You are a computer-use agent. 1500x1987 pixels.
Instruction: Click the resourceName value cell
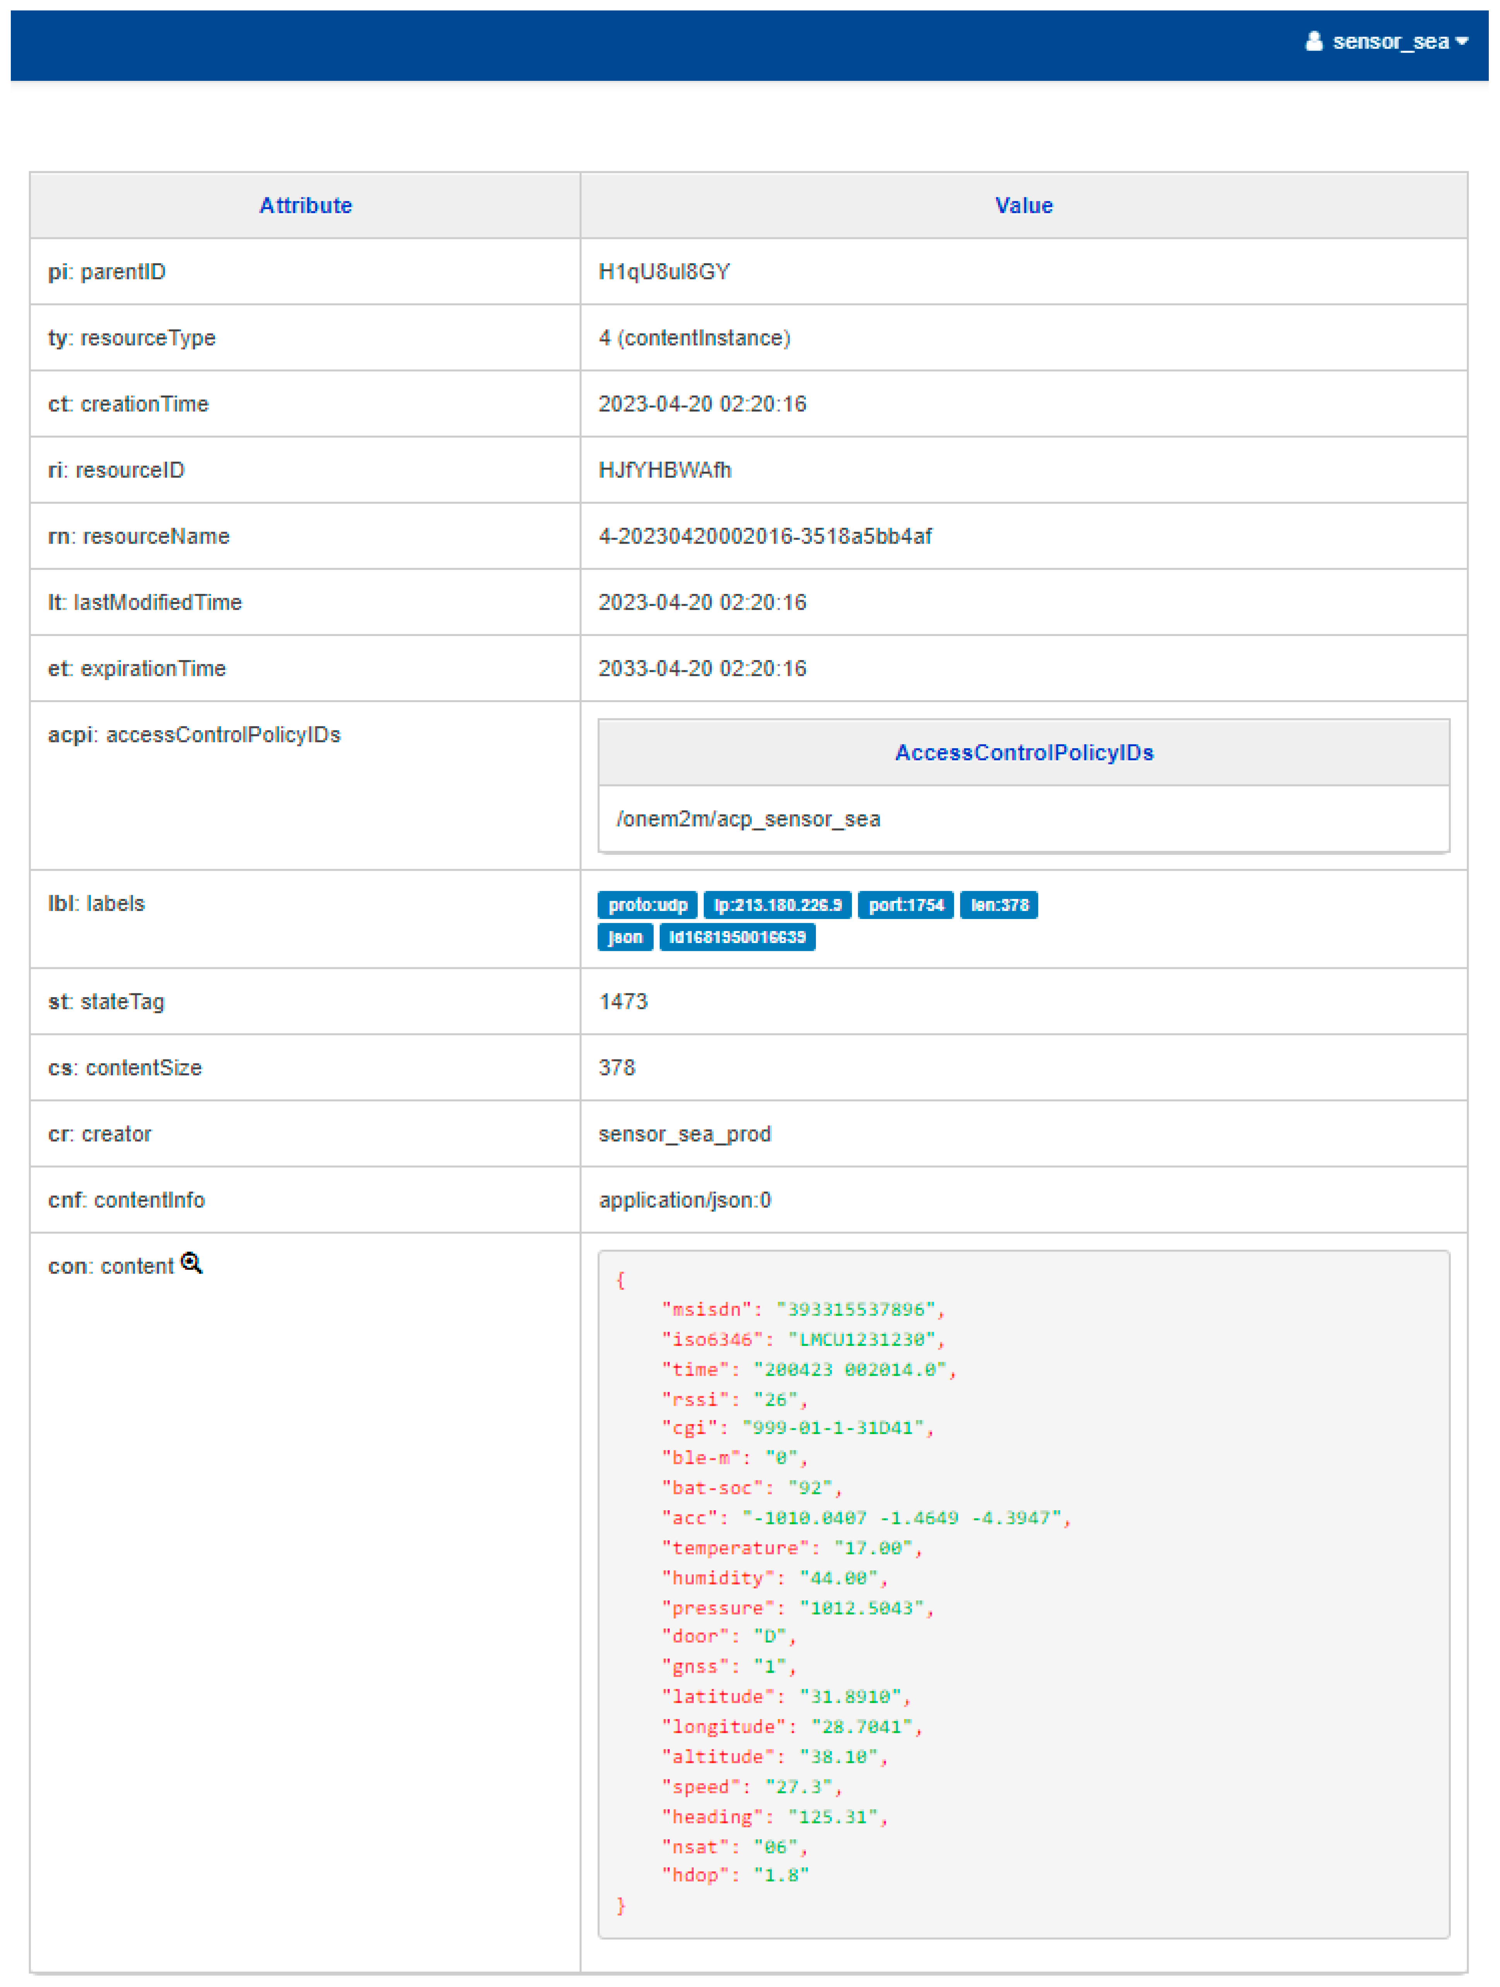[765, 536]
